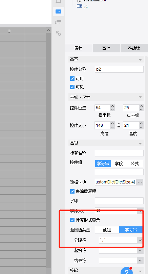Open the widget settings sidebar icon
148x274 pixels.
tap(58, 11)
